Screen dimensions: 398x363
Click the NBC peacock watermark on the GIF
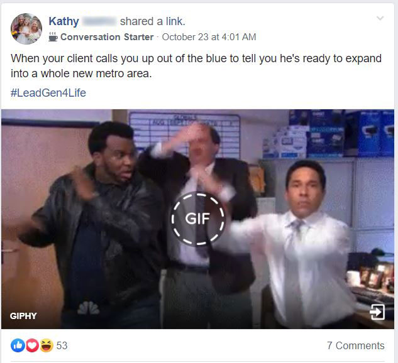(x=89, y=308)
